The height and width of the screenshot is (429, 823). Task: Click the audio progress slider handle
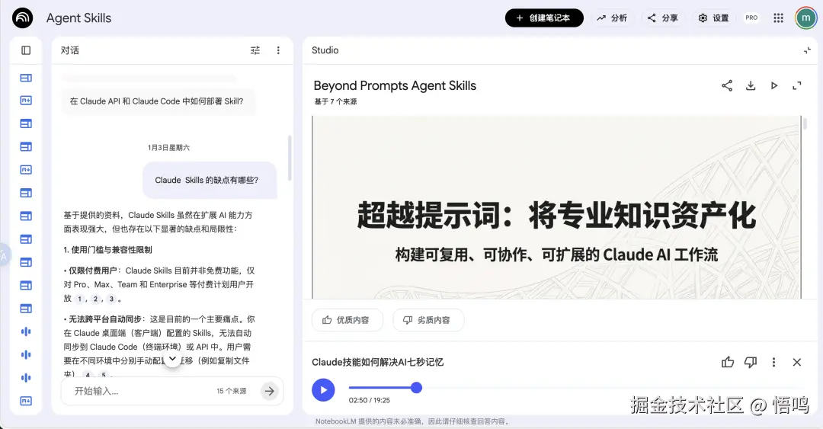pos(416,388)
